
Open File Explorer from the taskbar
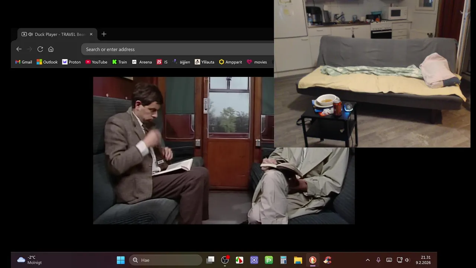pyautogui.click(x=298, y=260)
